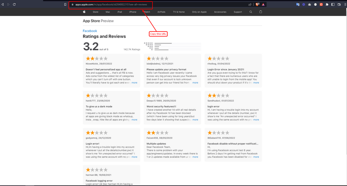The image size is (347, 186).
Task: Click the Apple logo in navigation bar
Action: [x=84, y=12]
